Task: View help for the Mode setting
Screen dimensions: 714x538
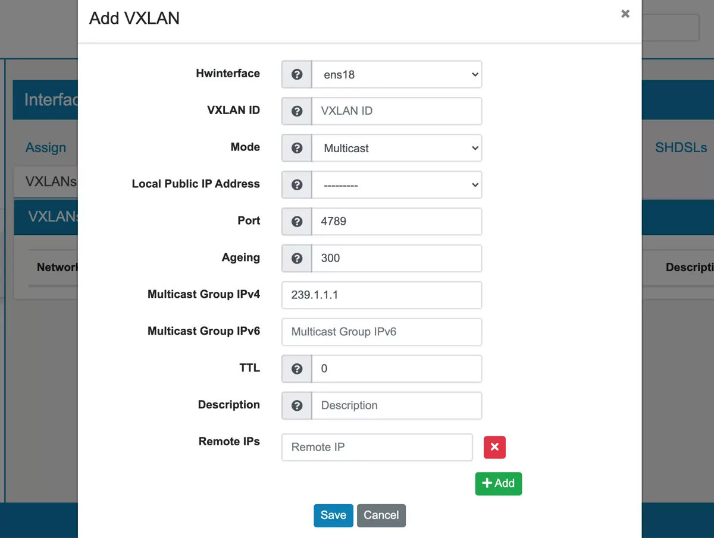Action: (296, 147)
